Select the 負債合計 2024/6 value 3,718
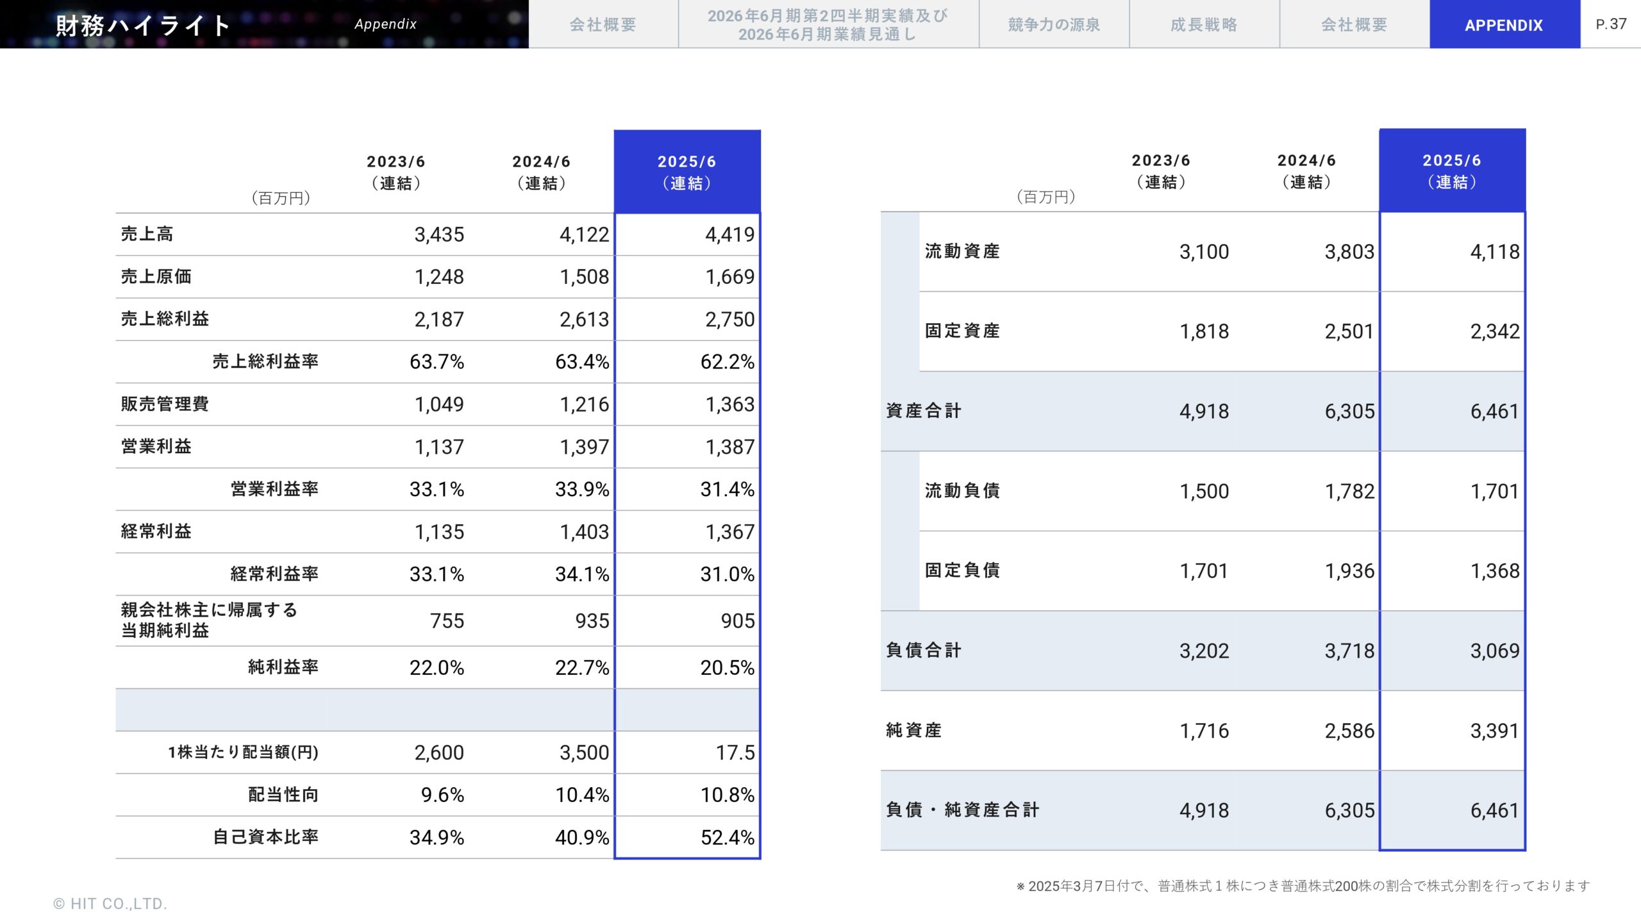Image resolution: width=1641 pixels, height=923 pixels. pos(1349,651)
